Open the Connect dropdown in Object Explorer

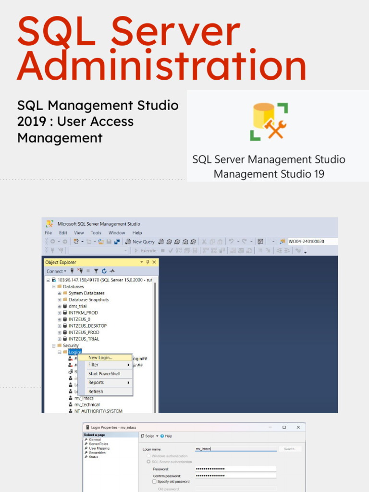[57, 271]
